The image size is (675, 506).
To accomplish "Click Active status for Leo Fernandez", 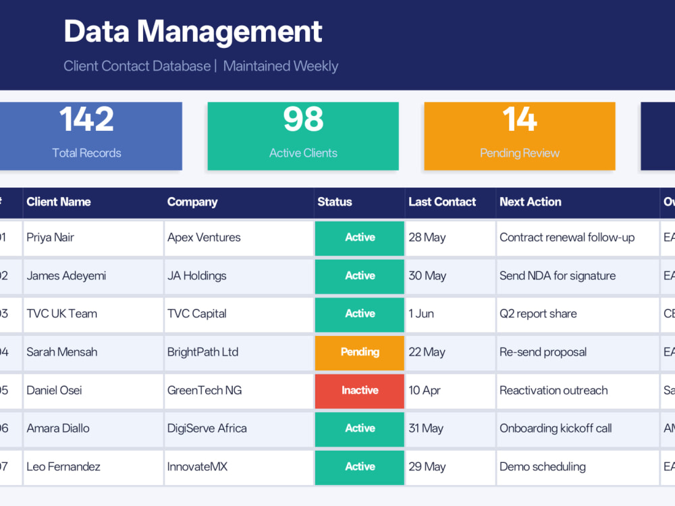I will (360, 467).
